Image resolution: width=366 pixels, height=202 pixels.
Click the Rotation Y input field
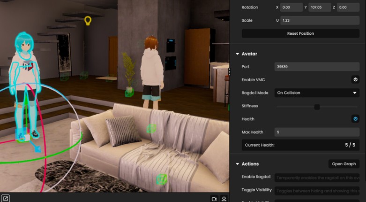320,7
